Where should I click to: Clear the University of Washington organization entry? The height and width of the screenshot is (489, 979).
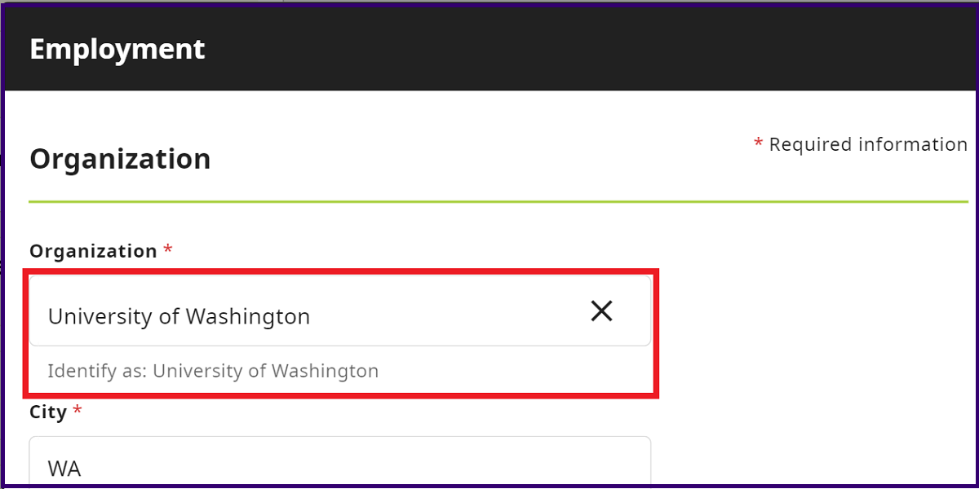(x=601, y=311)
